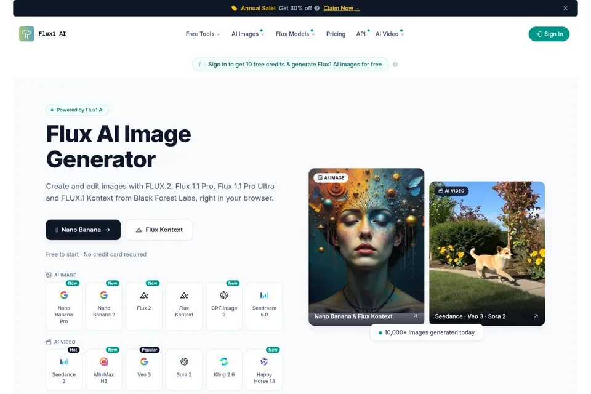591x394 pixels.
Task: Click the Flux Kontext button
Action: coord(159,230)
